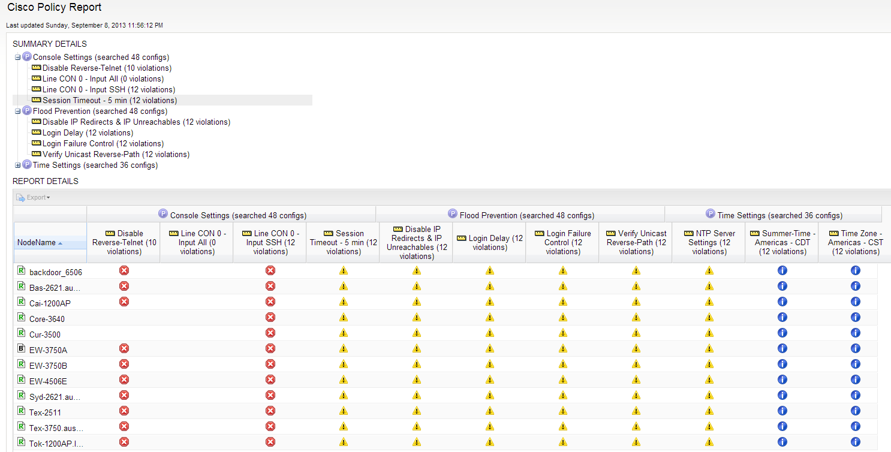Click the node icon next to Core-3640
The image size is (891, 452).
tap(22, 318)
